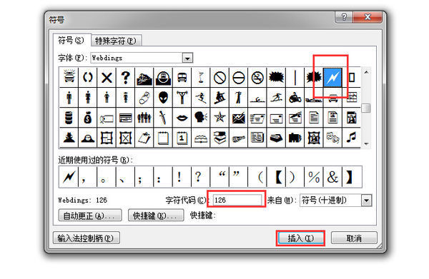Select the speaking head symbol
Viewport: 429px width, 279px height.
coord(201,118)
